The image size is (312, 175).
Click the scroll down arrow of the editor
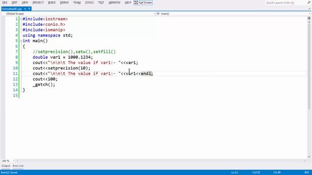(309, 157)
